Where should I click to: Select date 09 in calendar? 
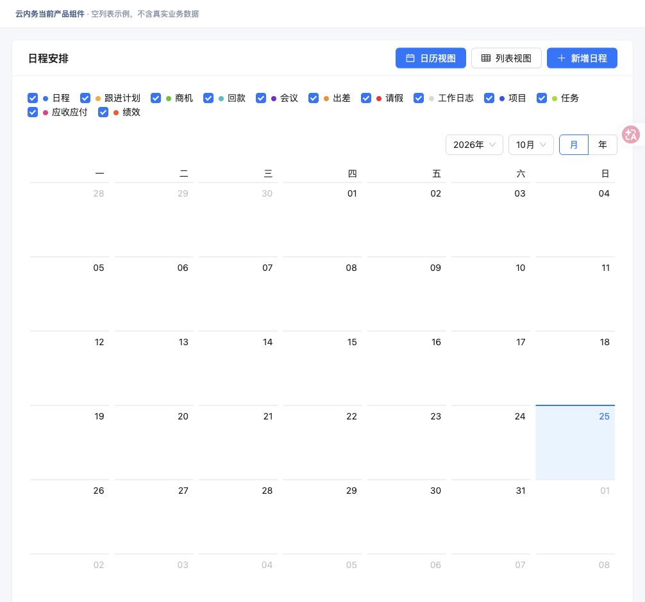point(406,294)
